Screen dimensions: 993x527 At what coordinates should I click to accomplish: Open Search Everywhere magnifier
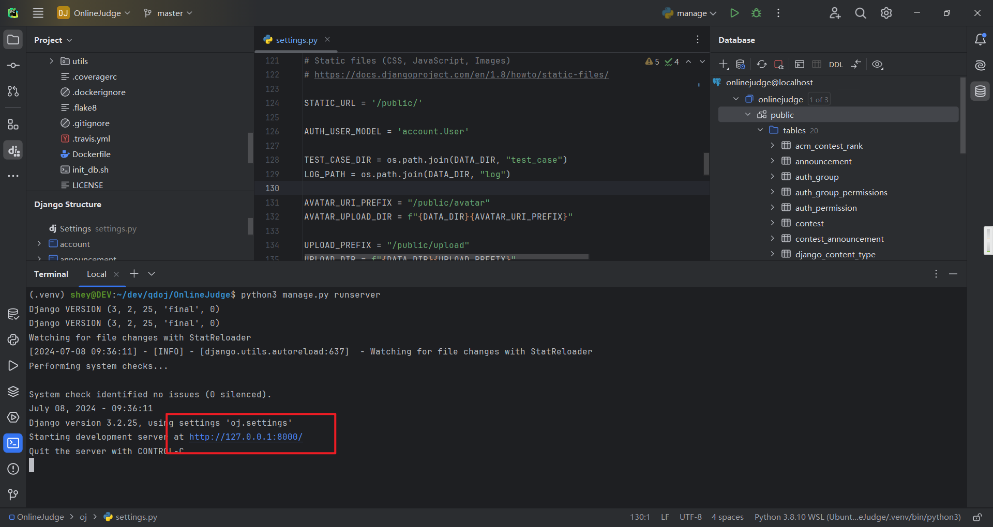point(861,13)
